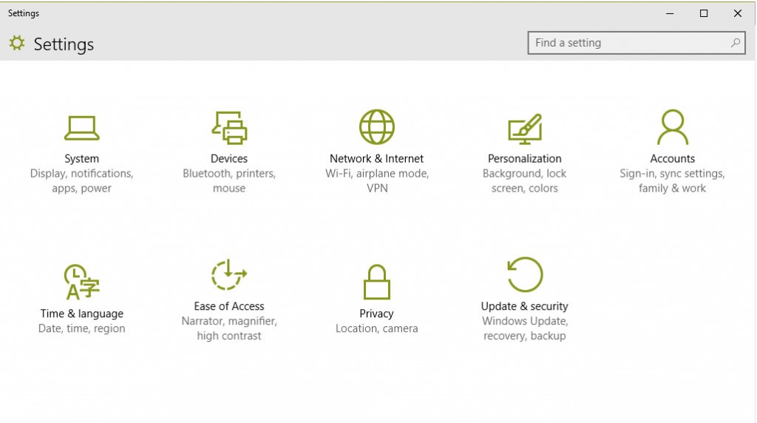Screen dimensions: 757x423
Task: Click the Network & Internet label
Action: point(376,158)
